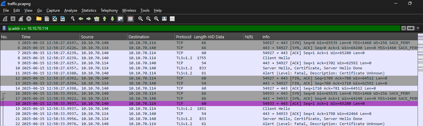Sort by the Length column header
The width and height of the screenshot is (423, 126).
point(200,37)
